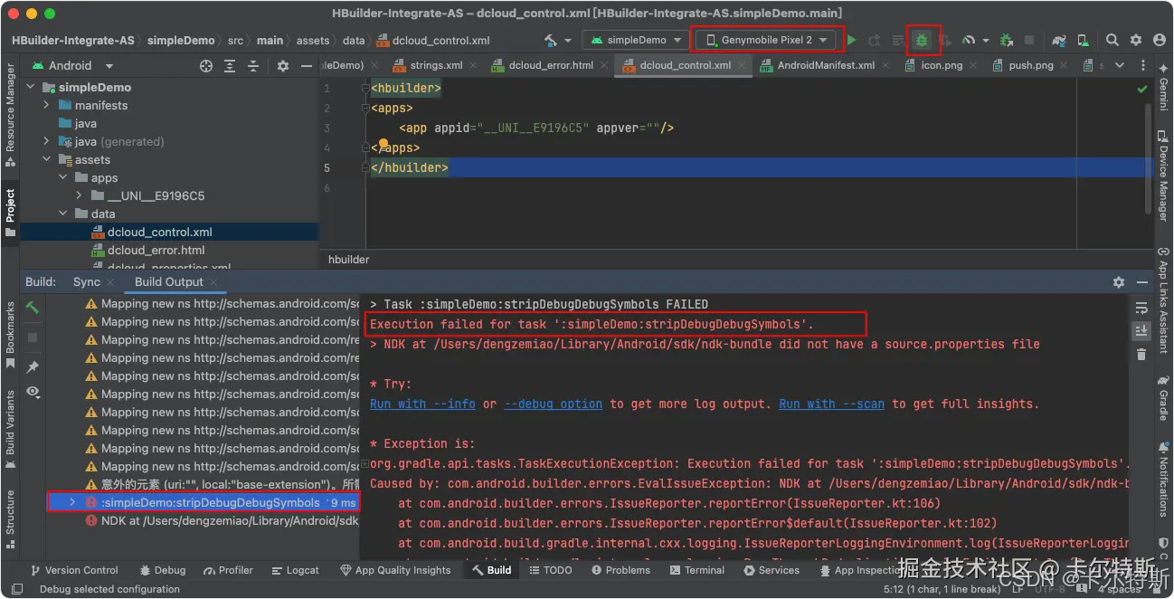Hide the Project panel with minus icon
This screenshot has height=599, width=1174.
[x=305, y=66]
